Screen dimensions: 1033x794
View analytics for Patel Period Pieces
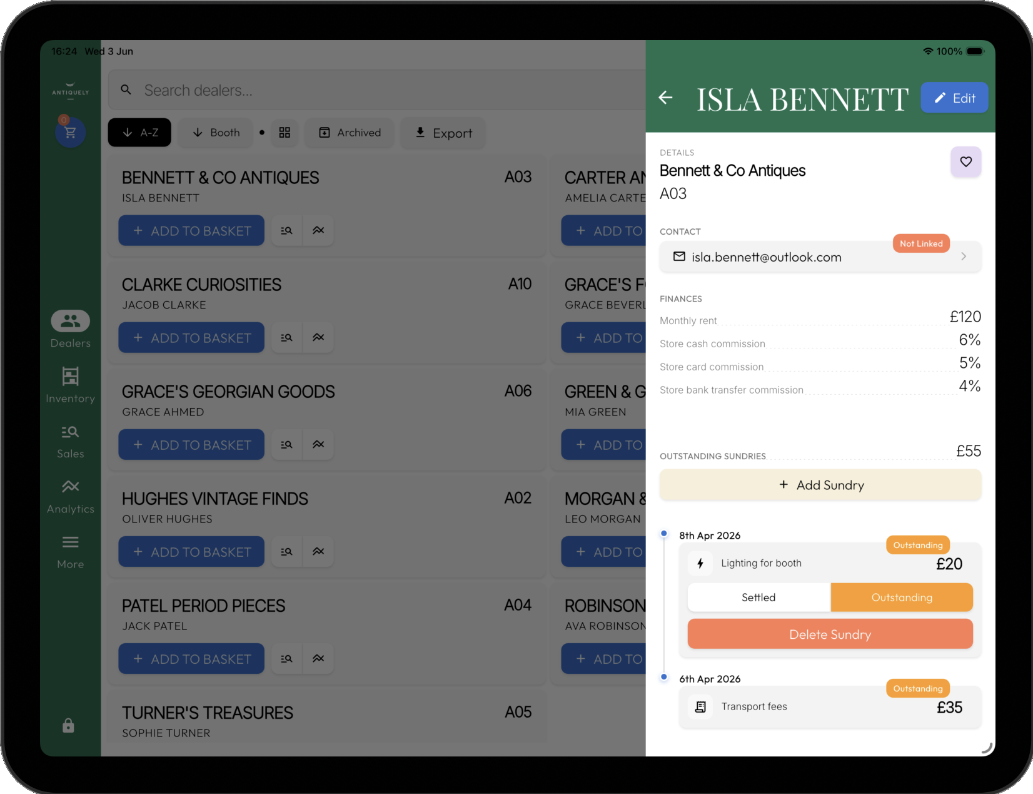coord(318,658)
